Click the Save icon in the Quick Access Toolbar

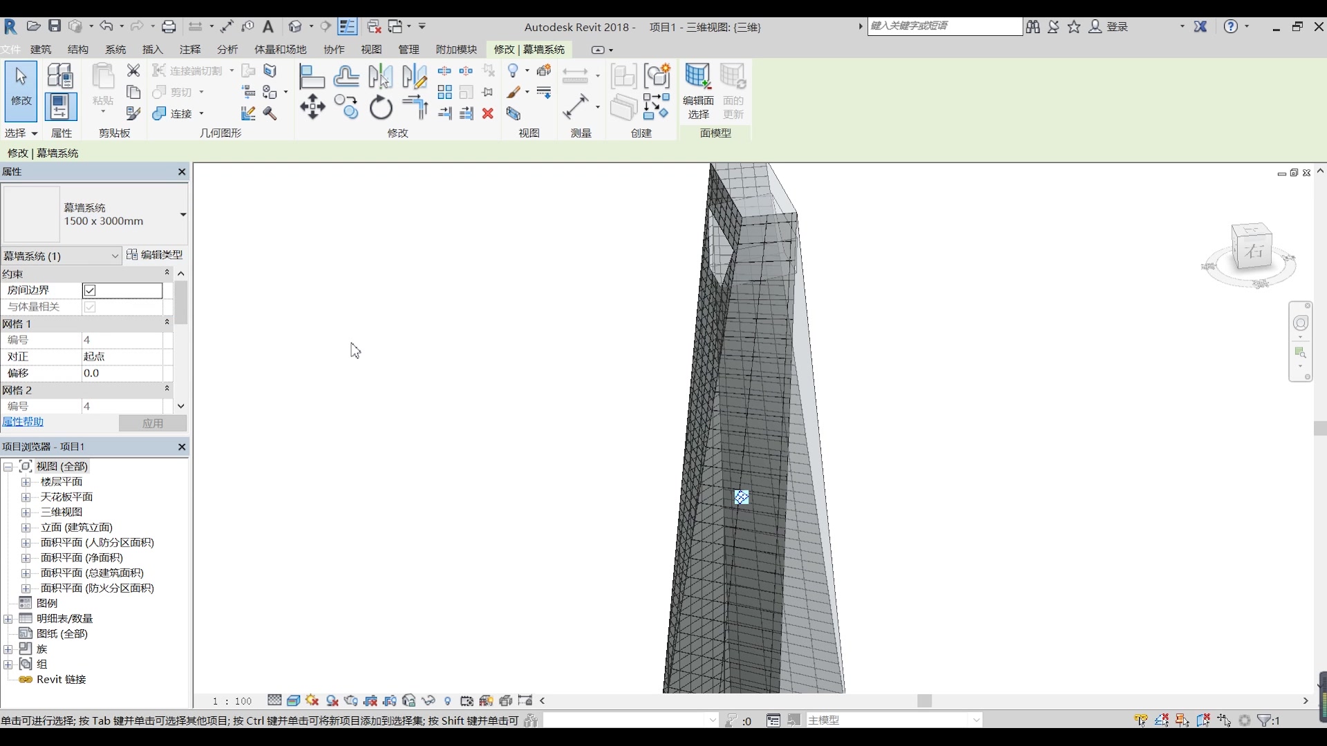[x=55, y=26]
